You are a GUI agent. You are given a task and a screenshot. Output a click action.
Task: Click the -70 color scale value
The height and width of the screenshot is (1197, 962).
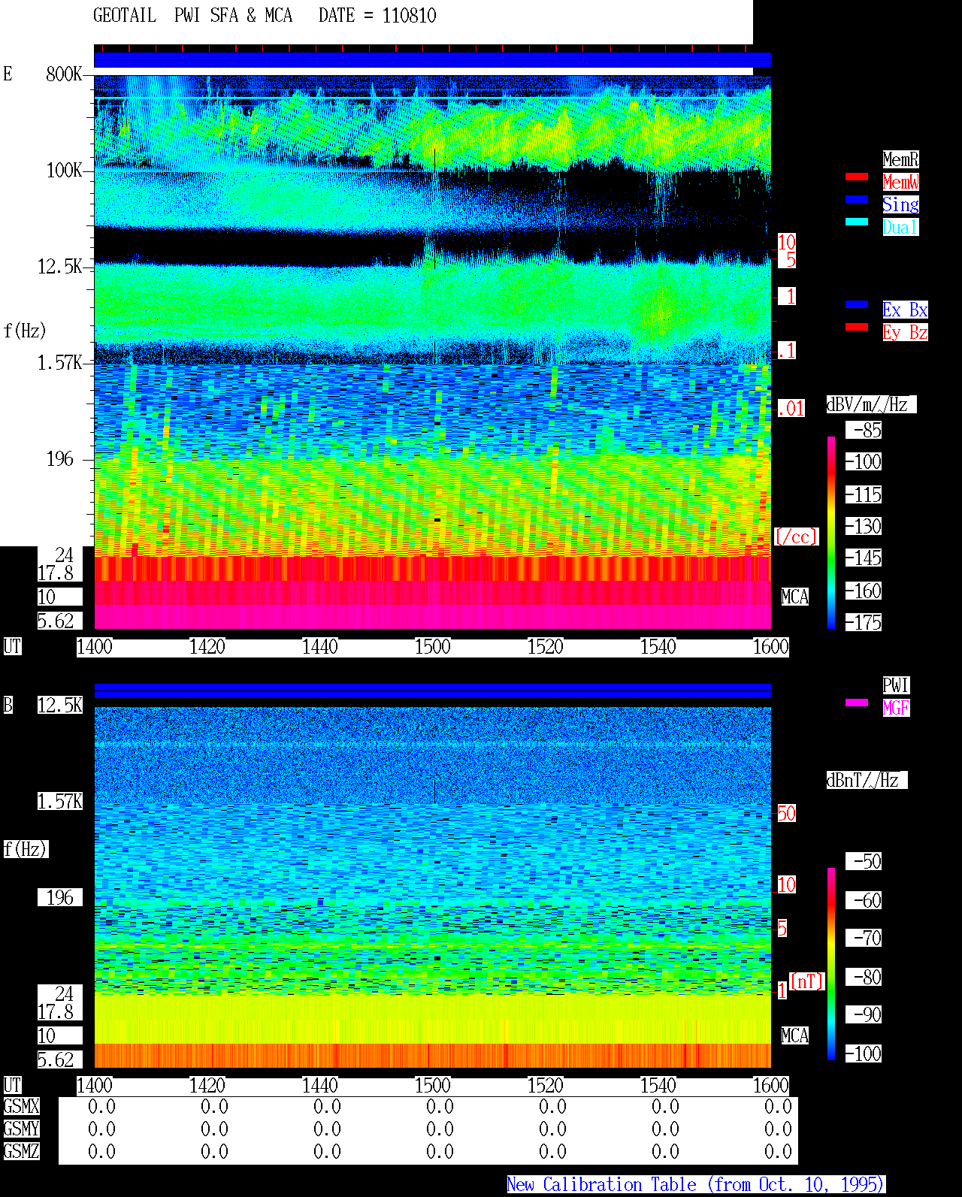coord(864,938)
